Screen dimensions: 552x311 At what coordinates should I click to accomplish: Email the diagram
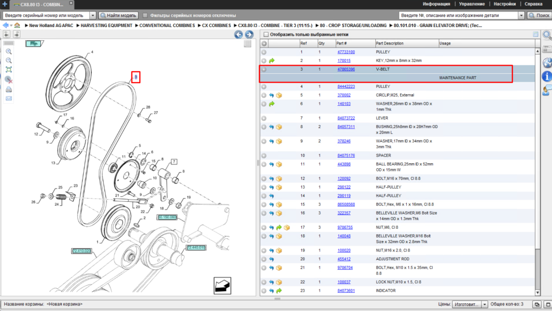pos(9,99)
